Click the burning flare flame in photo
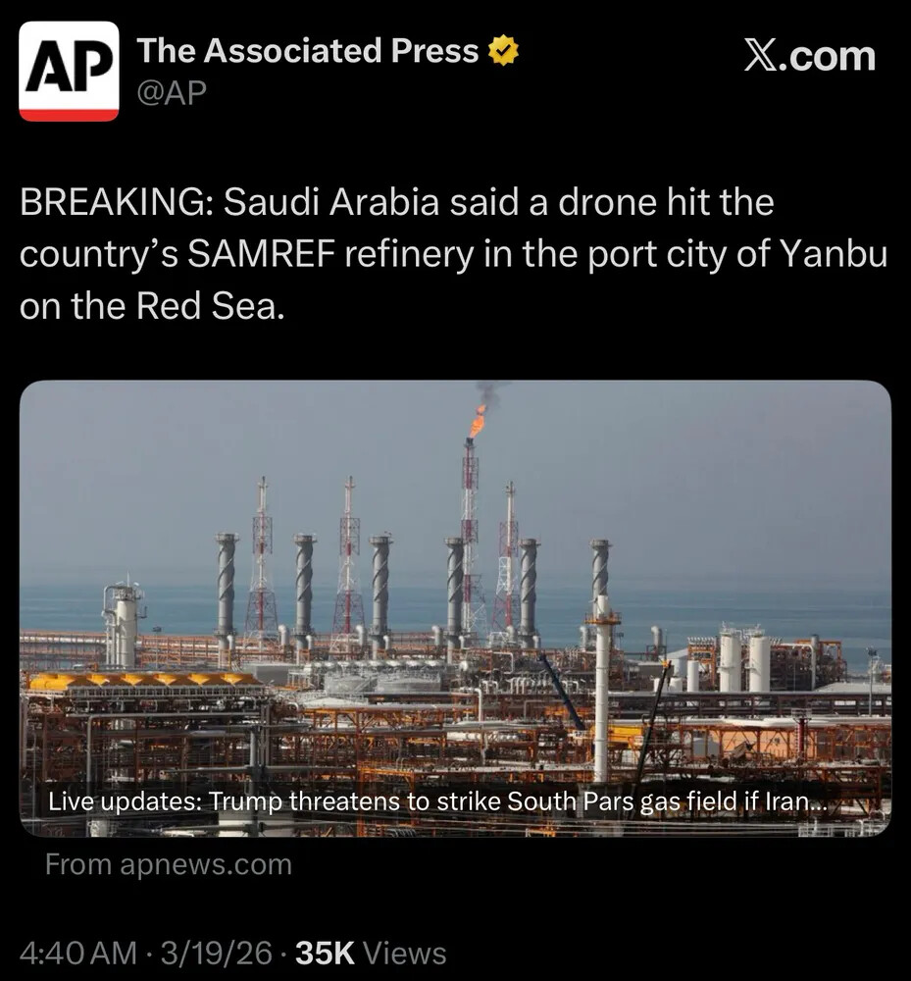The image size is (911, 981). (x=478, y=421)
